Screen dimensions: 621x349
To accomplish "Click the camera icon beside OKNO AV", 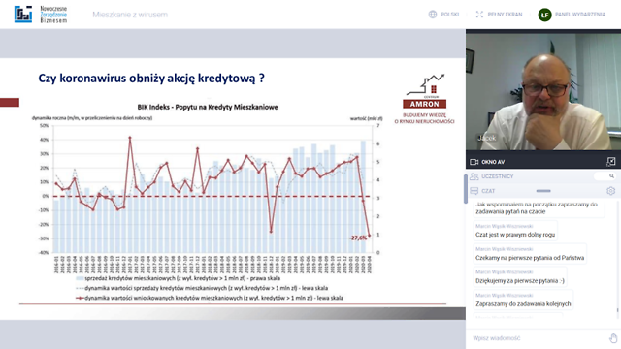I will click(474, 162).
